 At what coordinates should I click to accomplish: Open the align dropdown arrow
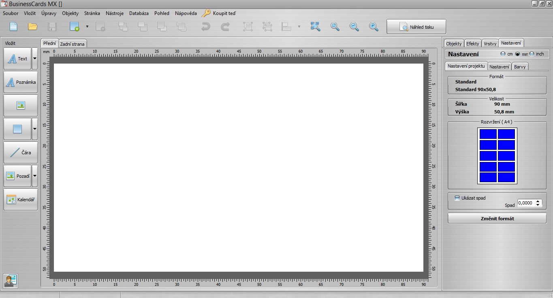(299, 27)
